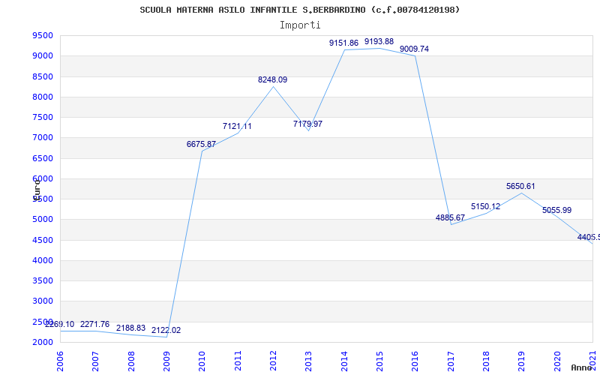Click data label 5055.99
This screenshot has height=375, width=600.
(x=556, y=210)
